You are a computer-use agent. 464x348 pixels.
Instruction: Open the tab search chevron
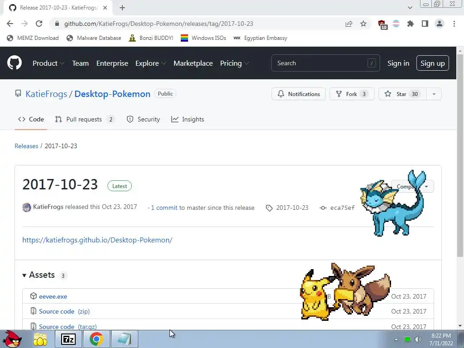click(x=410, y=8)
